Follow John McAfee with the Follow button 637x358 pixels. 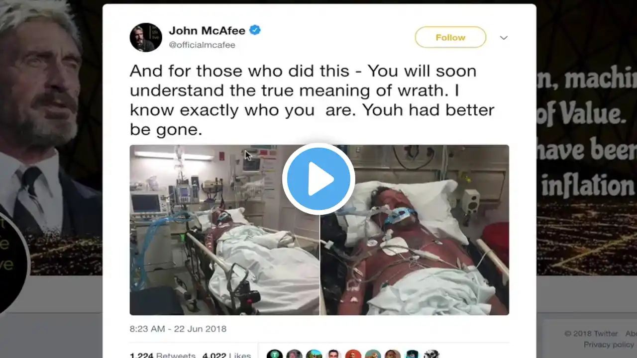(450, 37)
